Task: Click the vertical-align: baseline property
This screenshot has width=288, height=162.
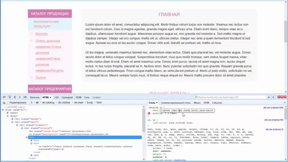Action: 169,160
